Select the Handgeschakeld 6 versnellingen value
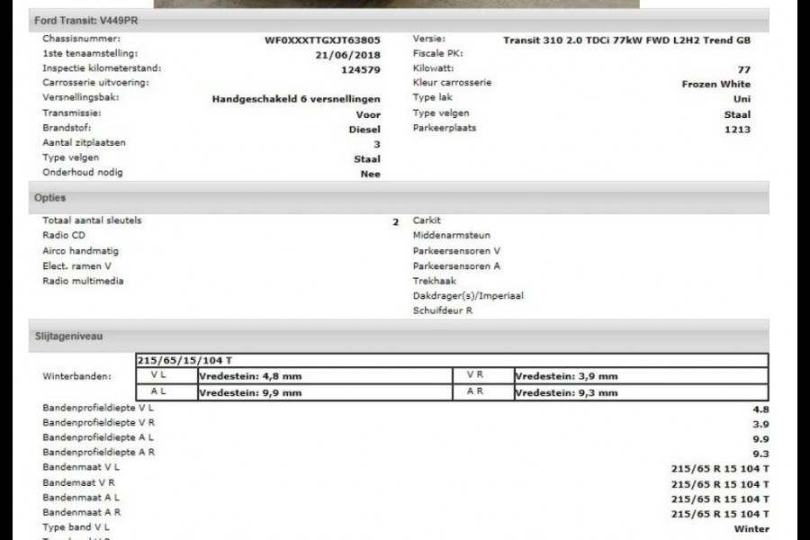810x540 pixels. pyautogui.click(x=296, y=99)
